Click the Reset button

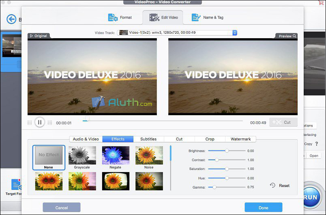pyautogui.click(x=280, y=185)
